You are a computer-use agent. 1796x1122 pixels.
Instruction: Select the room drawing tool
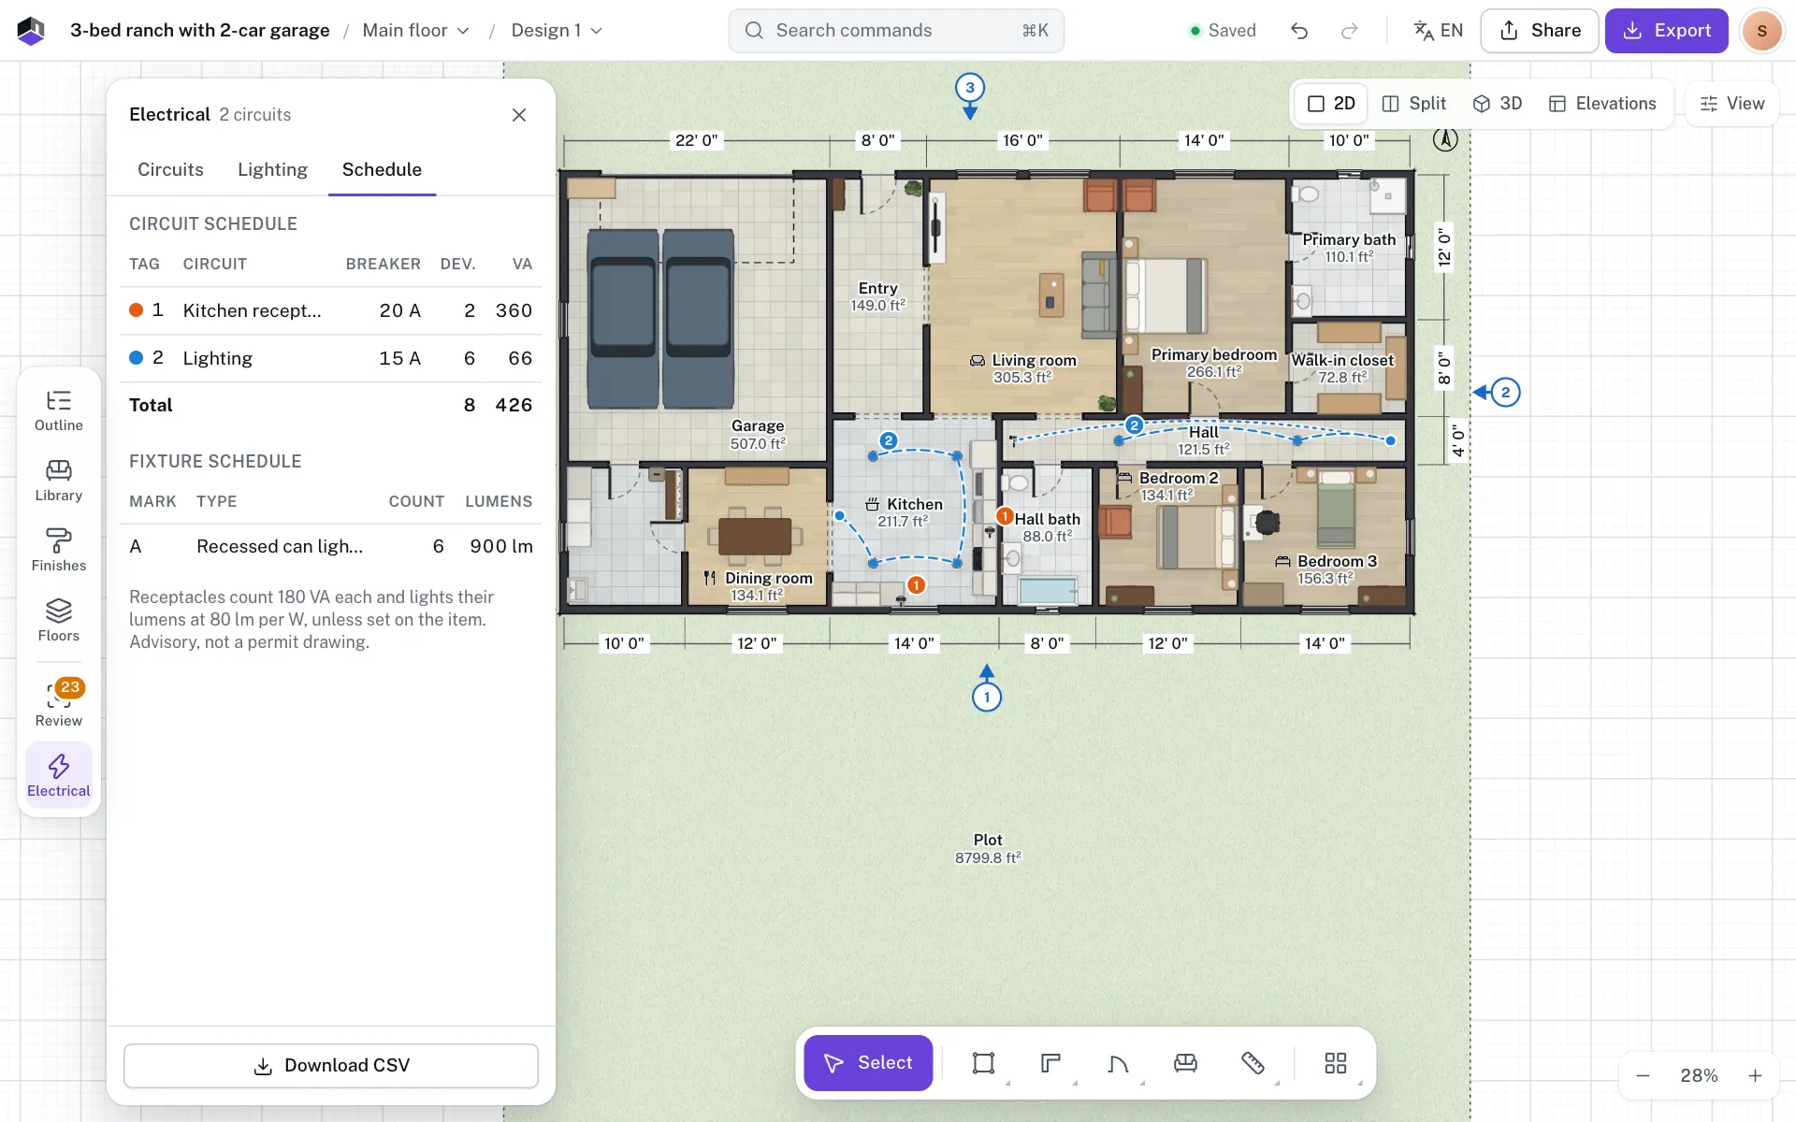click(983, 1063)
